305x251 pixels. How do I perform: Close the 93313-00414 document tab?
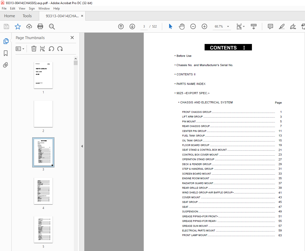82,16
